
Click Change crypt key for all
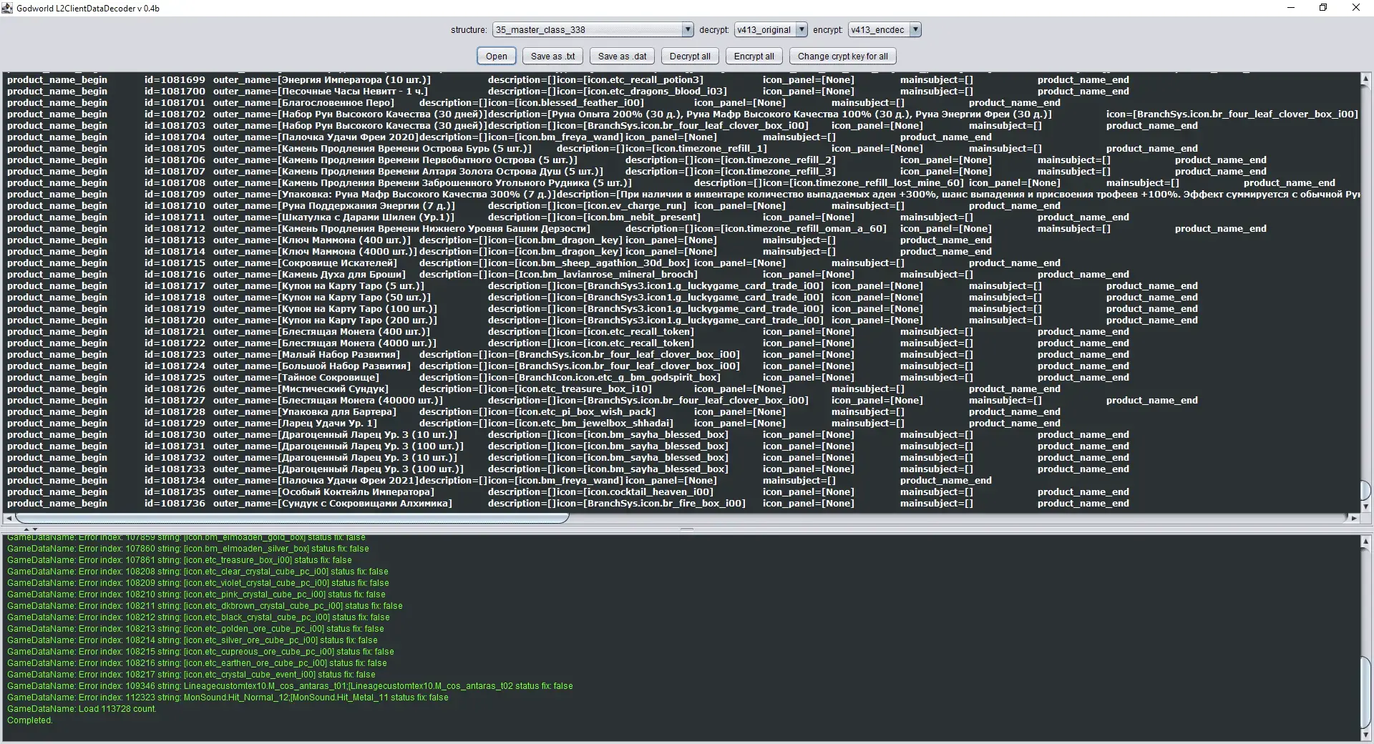842,57
